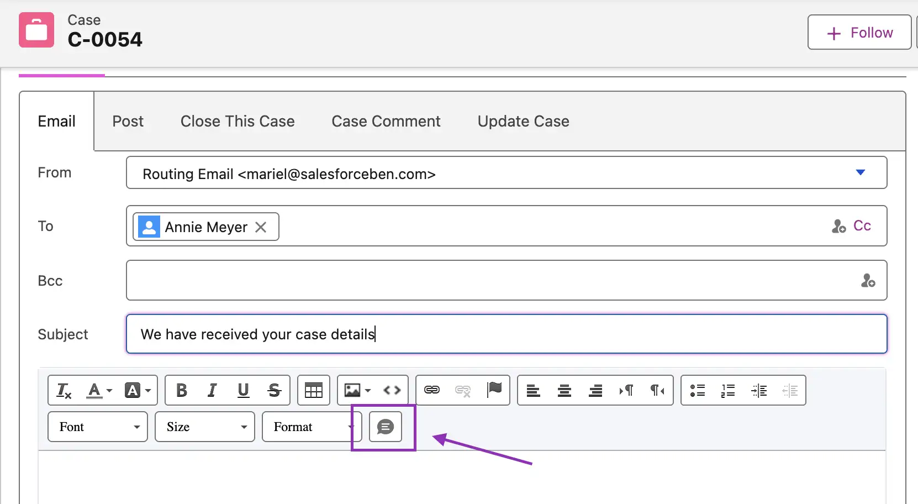Image resolution: width=918 pixels, height=504 pixels.
Task: Click the Quick Text insert icon
Action: (x=385, y=427)
